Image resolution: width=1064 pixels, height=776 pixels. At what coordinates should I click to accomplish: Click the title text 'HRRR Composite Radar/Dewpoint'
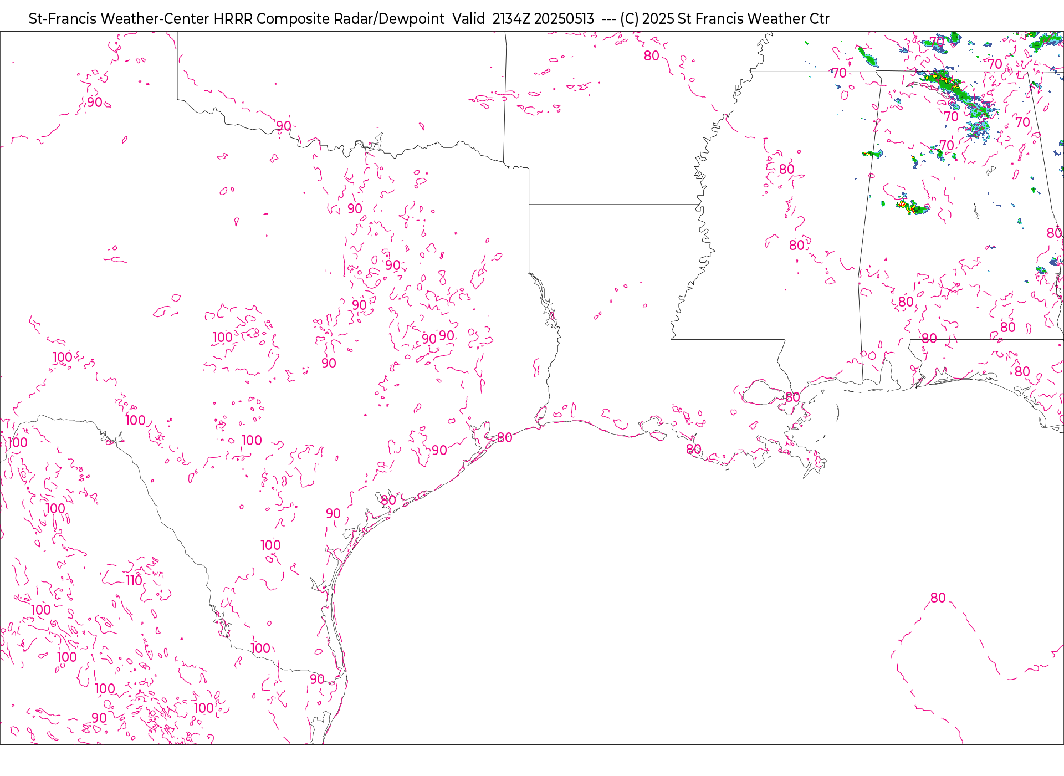tap(329, 19)
